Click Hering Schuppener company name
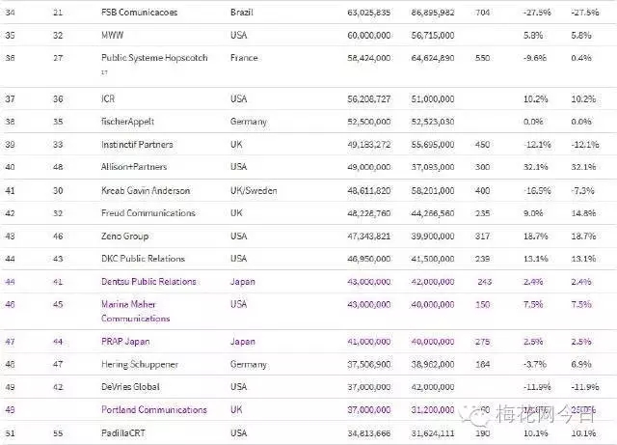This screenshot has width=617, height=445. click(x=139, y=365)
